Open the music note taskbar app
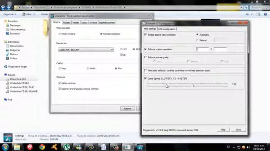This screenshot has height=151, width=270. (x=140, y=147)
